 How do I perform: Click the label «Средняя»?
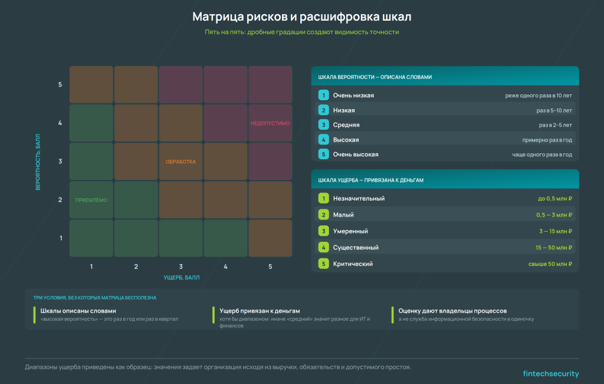click(x=346, y=125)
